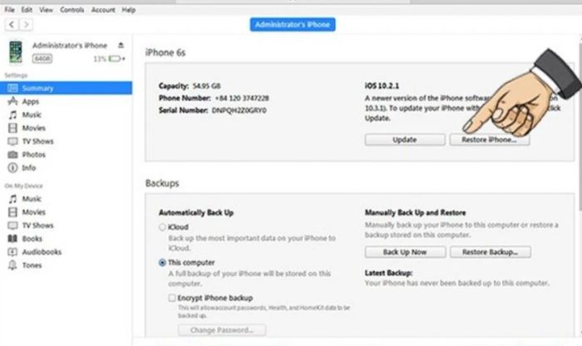Open the Account menu
582x346 pixels.
103,10
